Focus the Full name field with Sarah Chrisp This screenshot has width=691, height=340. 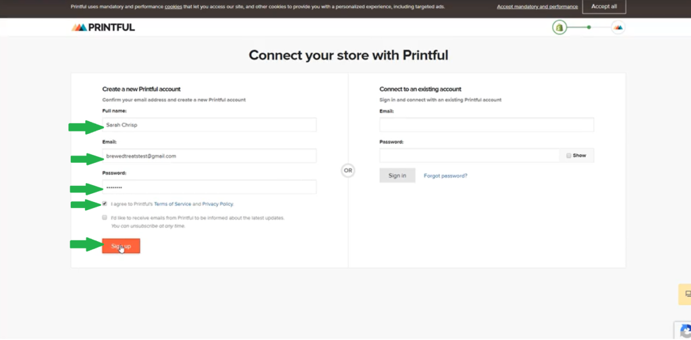[x=209, y=125]
